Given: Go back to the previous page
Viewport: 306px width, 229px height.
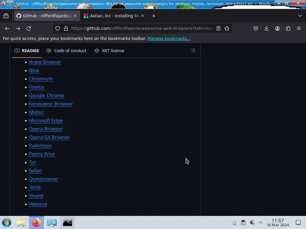Looking at the screenshot, I should coord(7,28).
